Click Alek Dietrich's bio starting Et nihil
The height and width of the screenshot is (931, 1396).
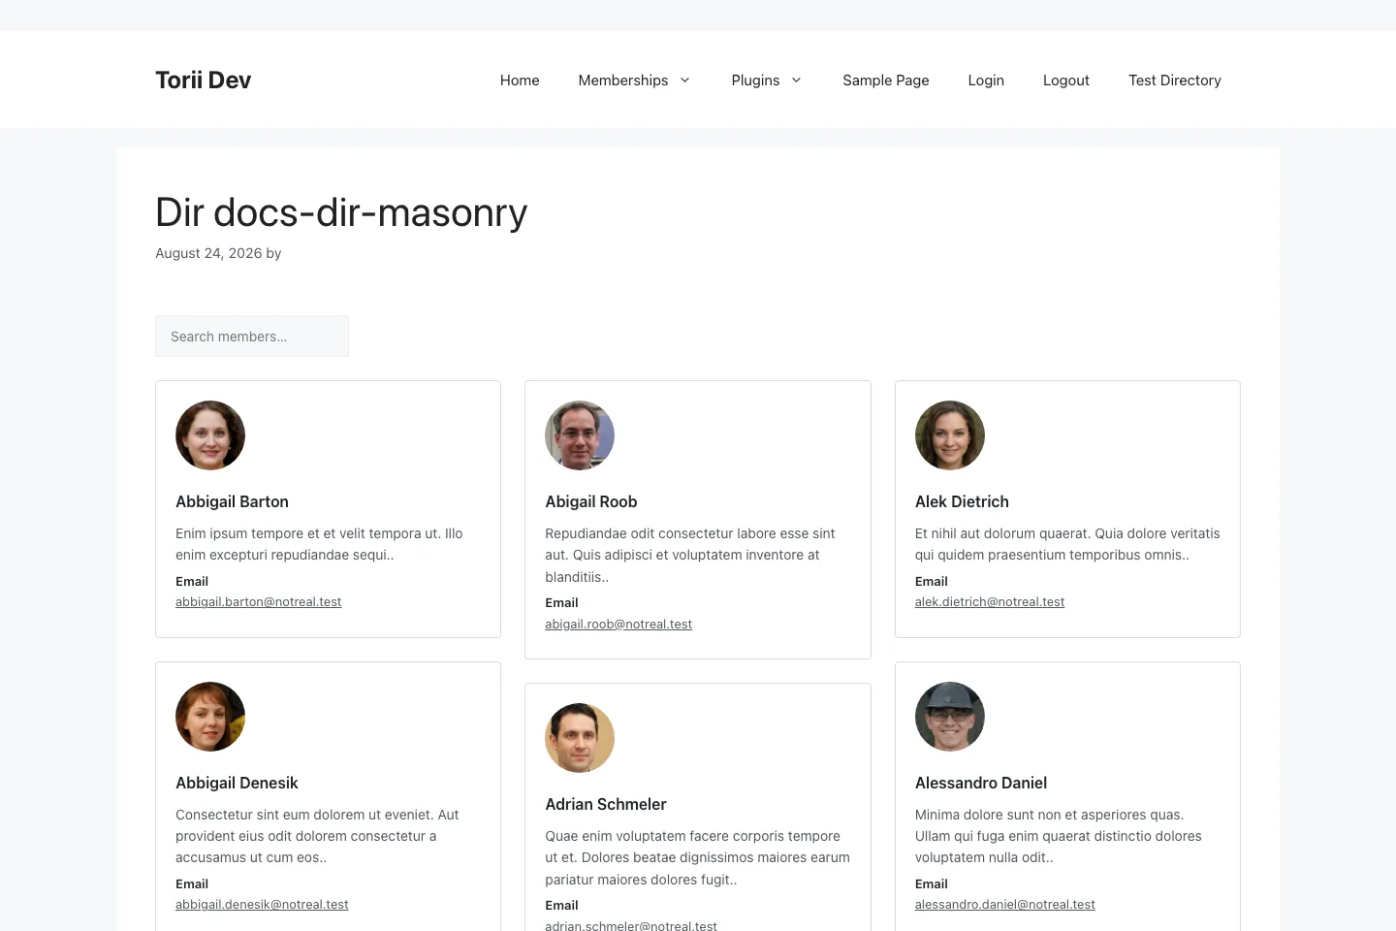(1067, 544)
